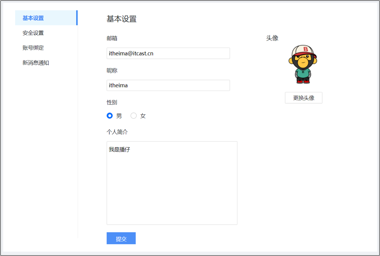Click the 个人简介 label above textarea
The height and width of the screenshot is (256, 380).
[117, 132]
